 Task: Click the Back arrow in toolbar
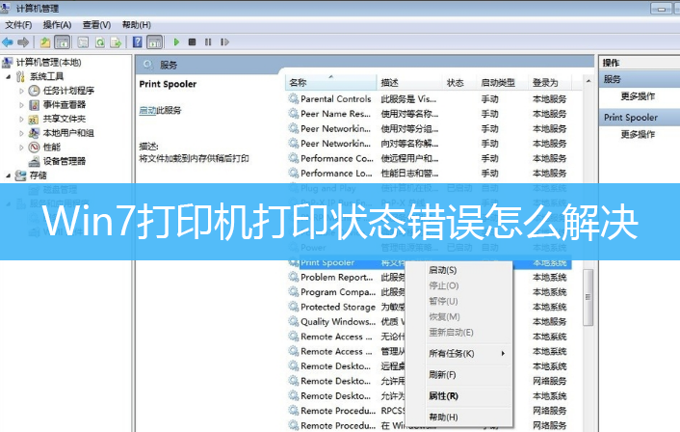tap(8, 42)
